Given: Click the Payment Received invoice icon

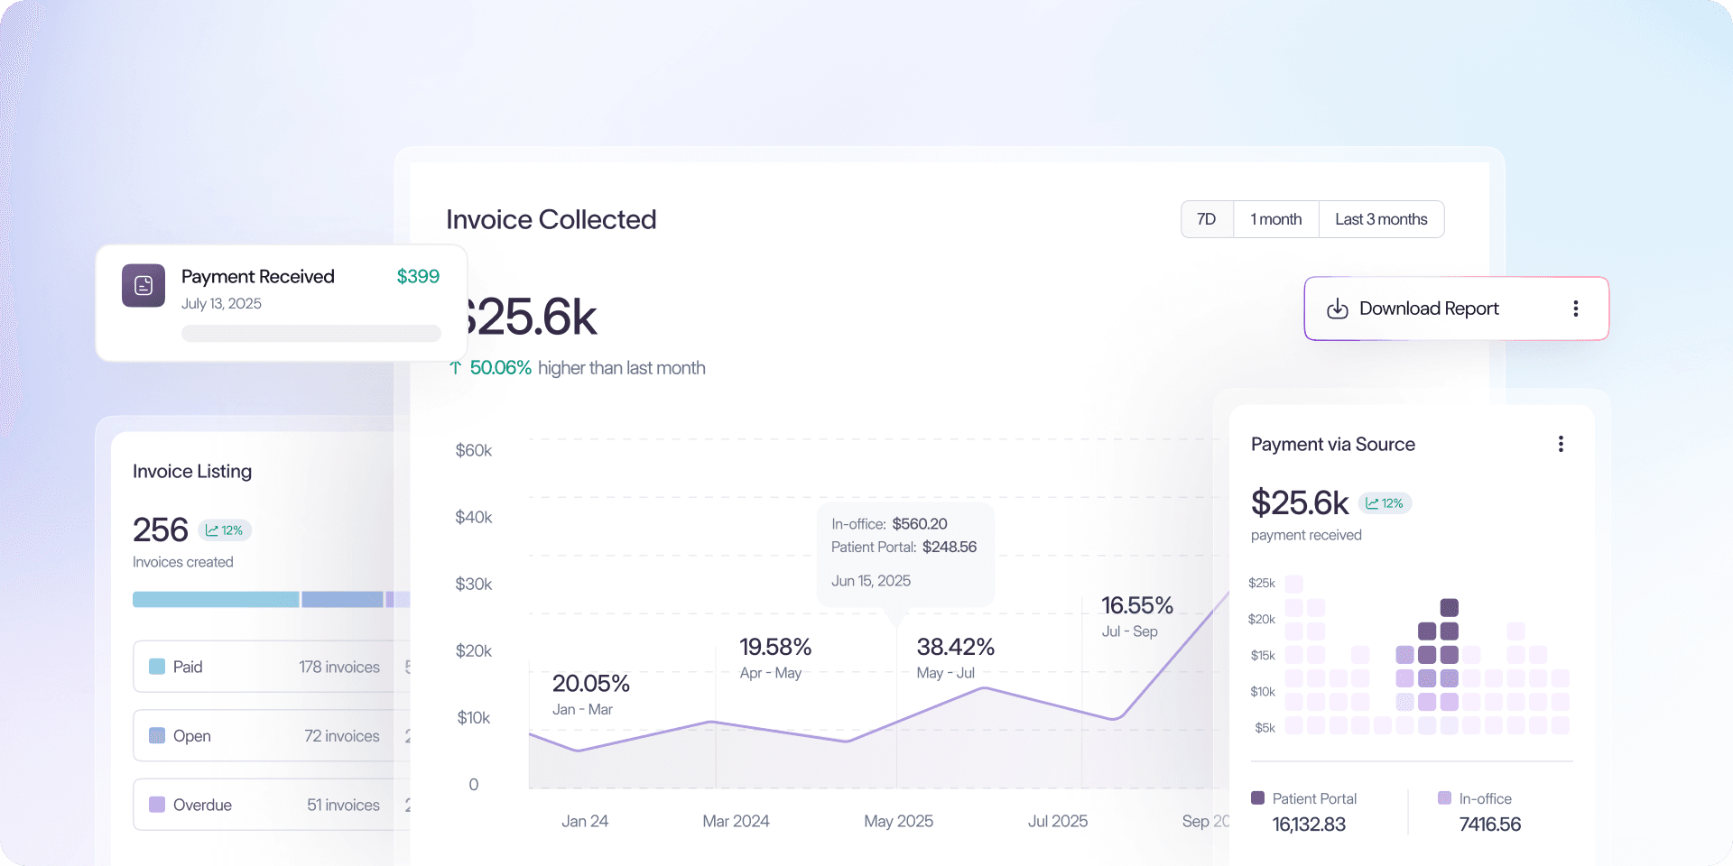Looking at the screenshot, I should coord(144,285).
